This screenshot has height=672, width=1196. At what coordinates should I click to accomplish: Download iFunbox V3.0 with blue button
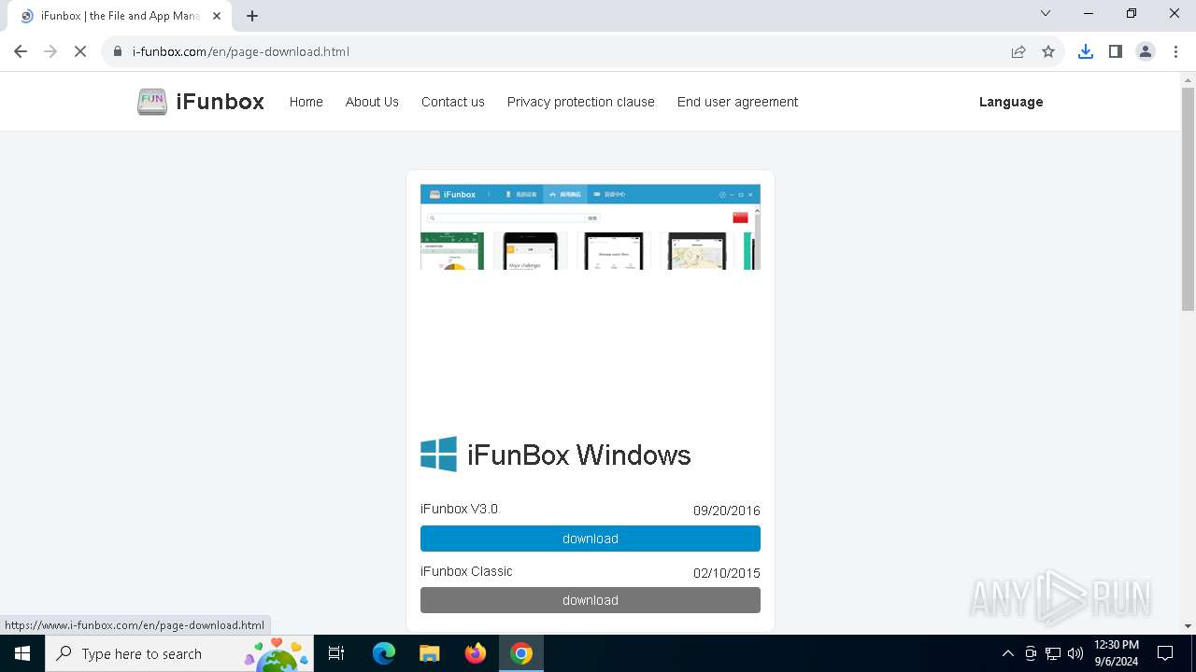[x=591, y=539]
